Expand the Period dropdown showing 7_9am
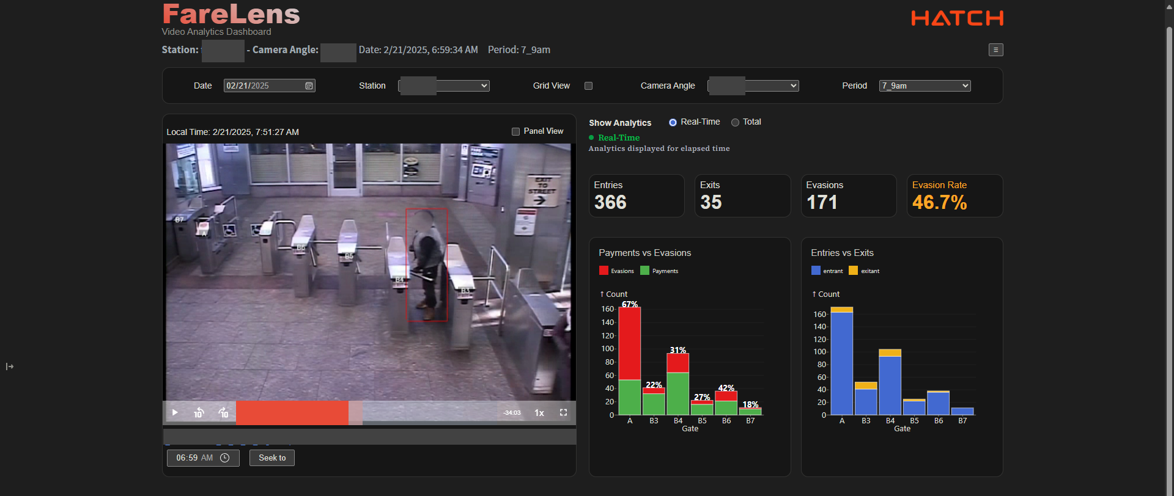Image resolution: width=1174 pixels, height=496 pixels. pyautogui.click(x=925, y=86)
